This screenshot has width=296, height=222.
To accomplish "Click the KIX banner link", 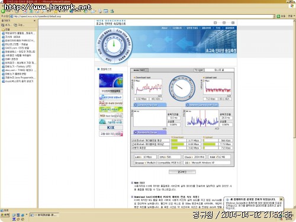I will (x=111, y=128).
